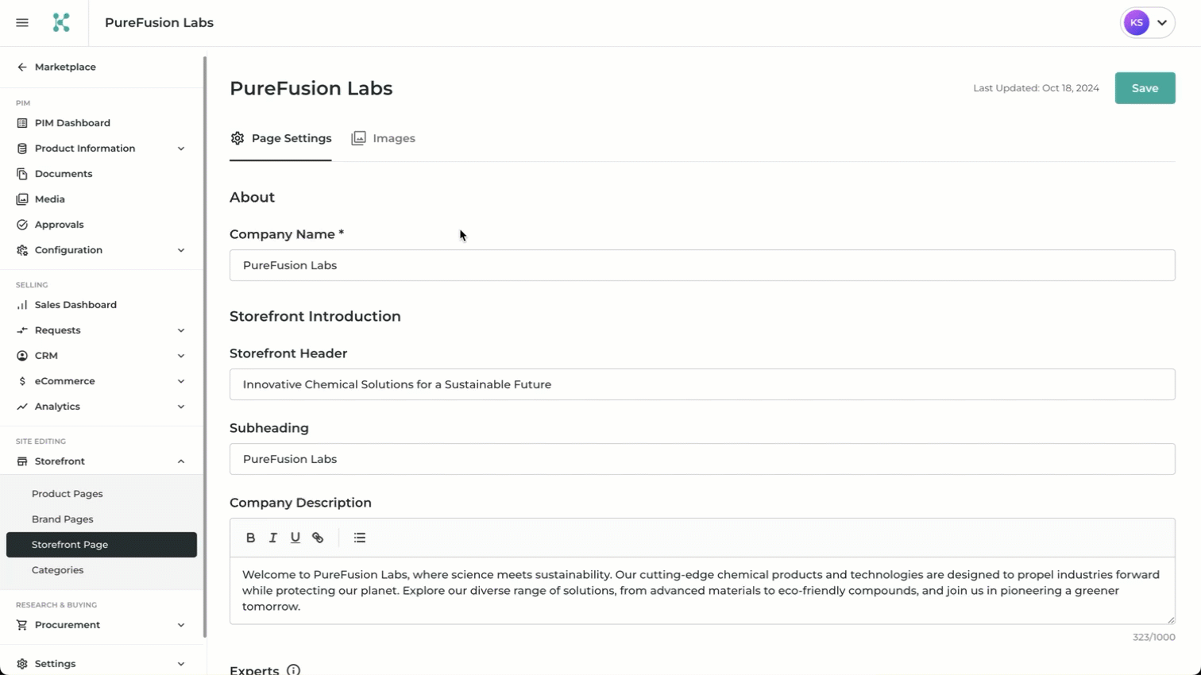Click the Product Information database icon
This screenshot has width=1201, height=675.
point(22,148)
